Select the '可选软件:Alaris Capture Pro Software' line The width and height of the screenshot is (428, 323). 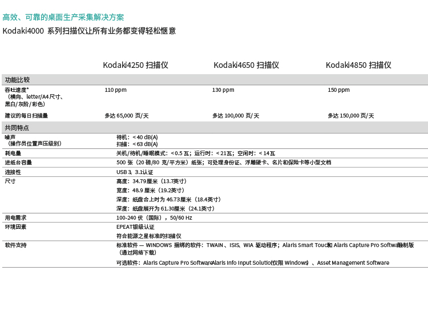[253, 263]
